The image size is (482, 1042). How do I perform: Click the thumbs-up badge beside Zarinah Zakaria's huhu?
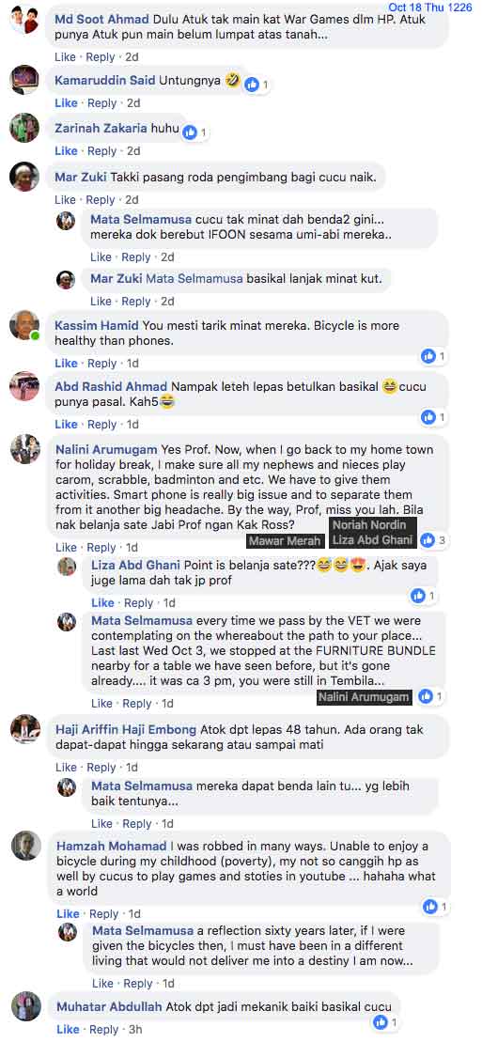[196, 132]
